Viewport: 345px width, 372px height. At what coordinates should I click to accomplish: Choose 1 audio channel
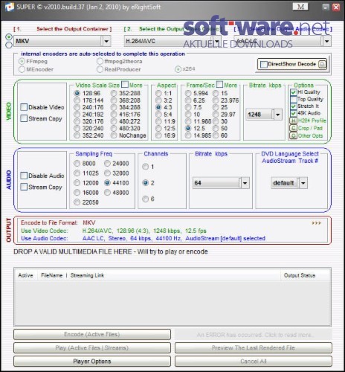point(146,167)
